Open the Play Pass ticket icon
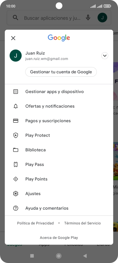 (x=15, y=164)
